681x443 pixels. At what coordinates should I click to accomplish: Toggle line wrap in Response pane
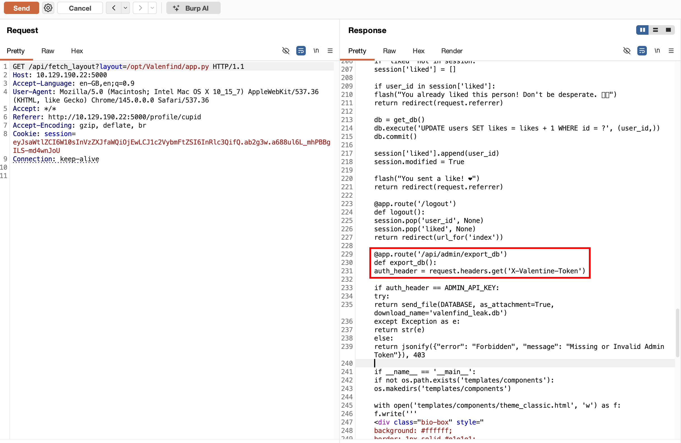click(642, 51)
